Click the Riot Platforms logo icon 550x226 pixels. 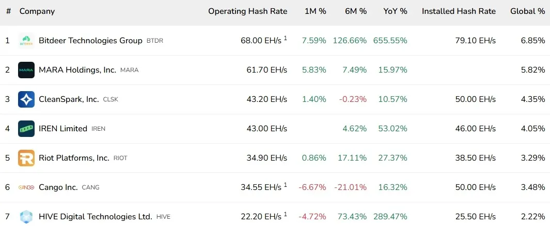[x=26, y=158]
